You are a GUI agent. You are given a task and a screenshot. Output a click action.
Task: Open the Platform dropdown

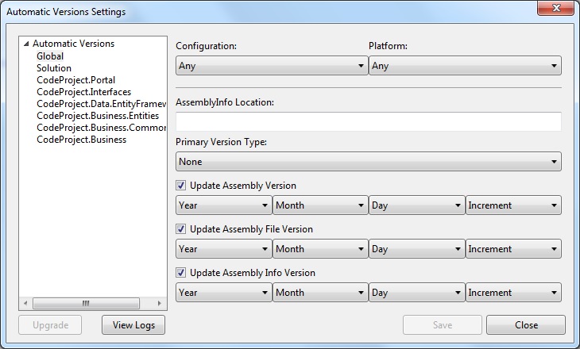point(465,66)
